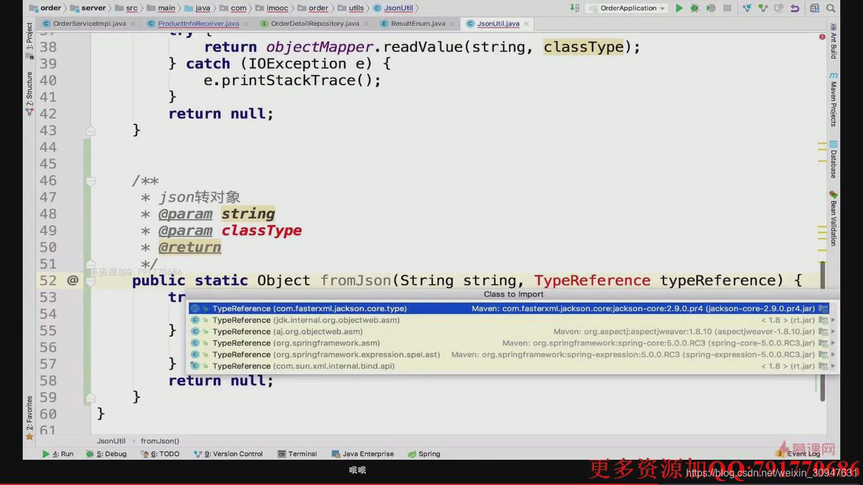The image size is (863, 485).
Task: Open the Favorites tool window sidebar
Action: coord(29,417)
